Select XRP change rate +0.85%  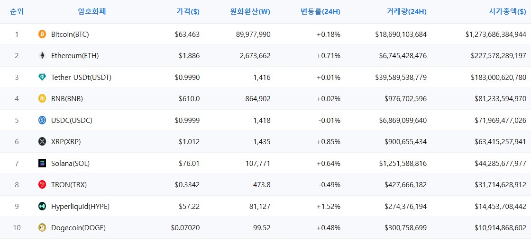(x=329, y=142)
